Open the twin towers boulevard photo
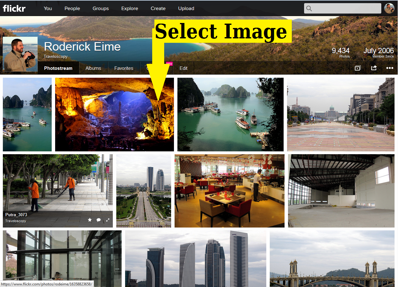The image size is (398, 287). tap(144, 191)
